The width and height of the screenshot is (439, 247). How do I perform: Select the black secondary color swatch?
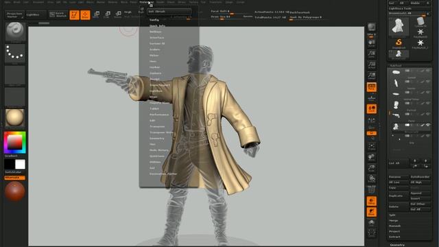click(10, 165)
